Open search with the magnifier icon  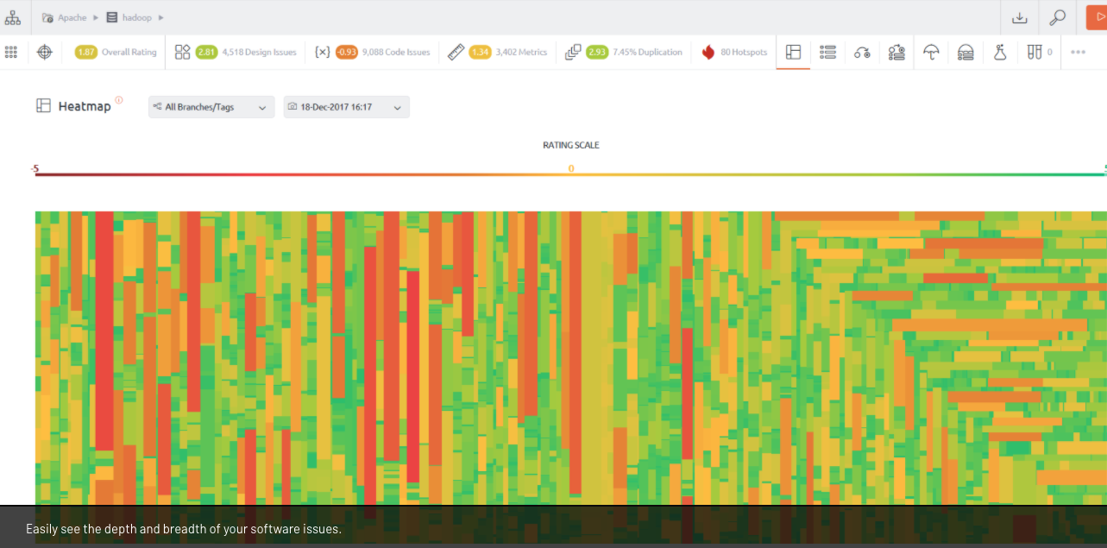tap(1057, 17)
